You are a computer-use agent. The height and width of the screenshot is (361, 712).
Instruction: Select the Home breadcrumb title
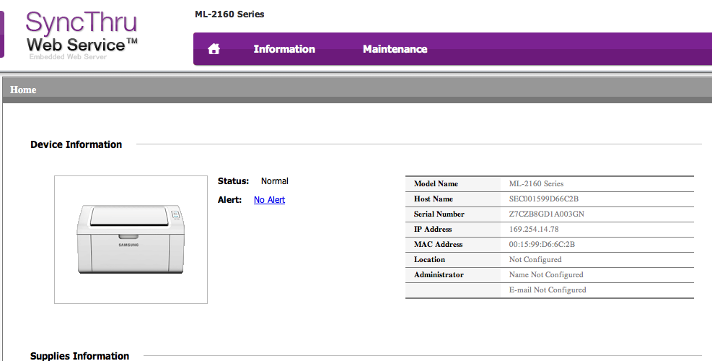[23, 90]
